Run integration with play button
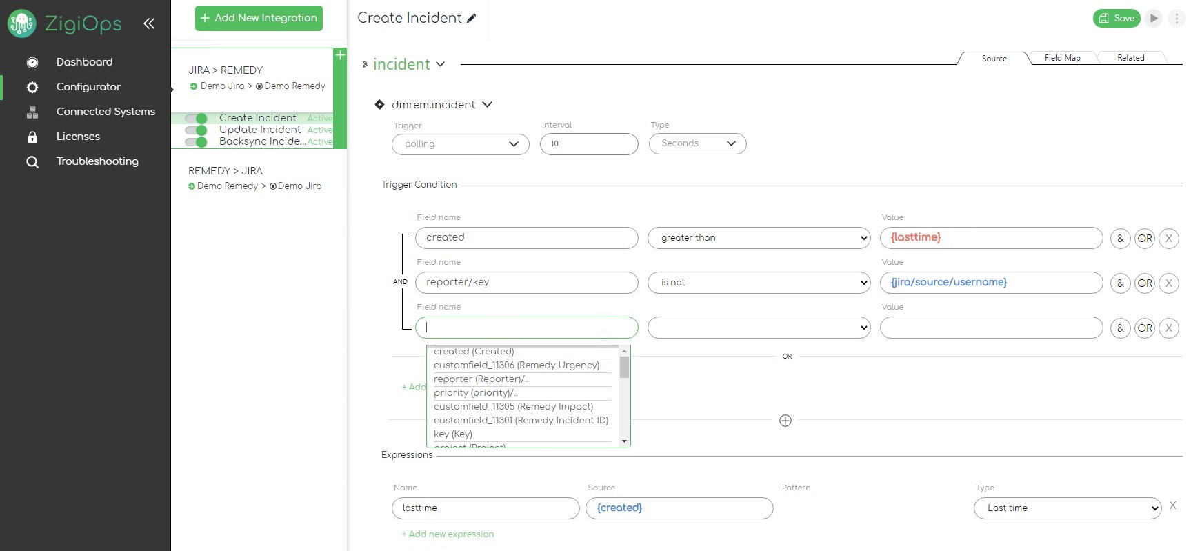The width and height of the screenshot is (1191, 551). 1154,19
